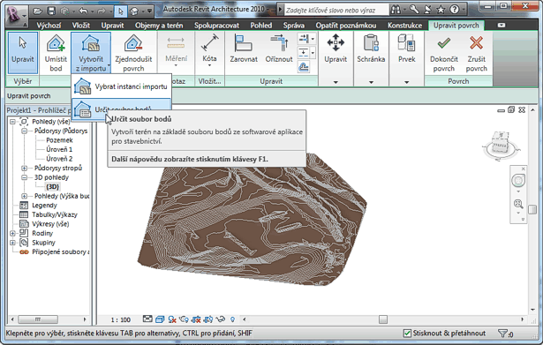Select the Úroveň 2 floor plan
The height and width of the screenshot is (345, 543).
(59, 159)
